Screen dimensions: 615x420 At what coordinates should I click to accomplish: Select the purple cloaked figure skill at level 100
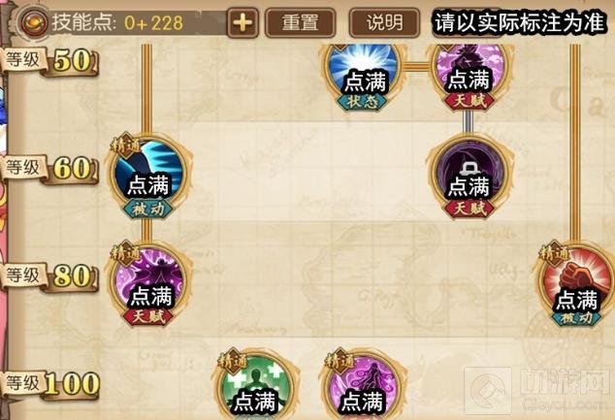tap(363, 386)
